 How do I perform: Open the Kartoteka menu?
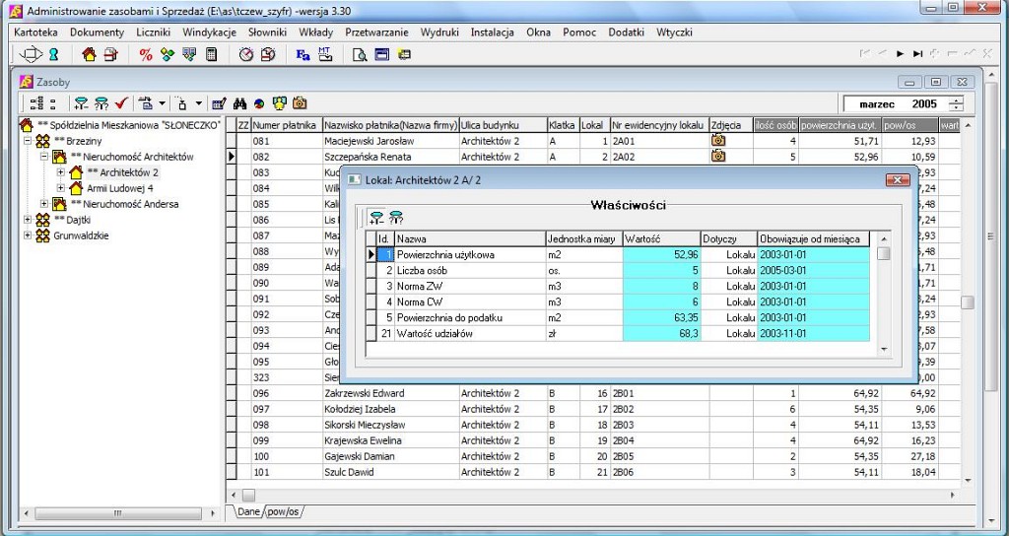point(35,33)
